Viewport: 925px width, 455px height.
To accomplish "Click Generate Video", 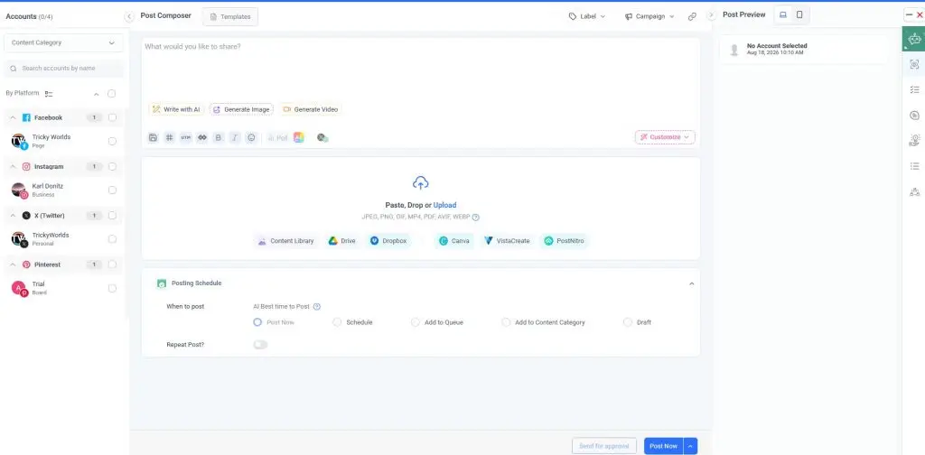I will (x=311, y=109).
